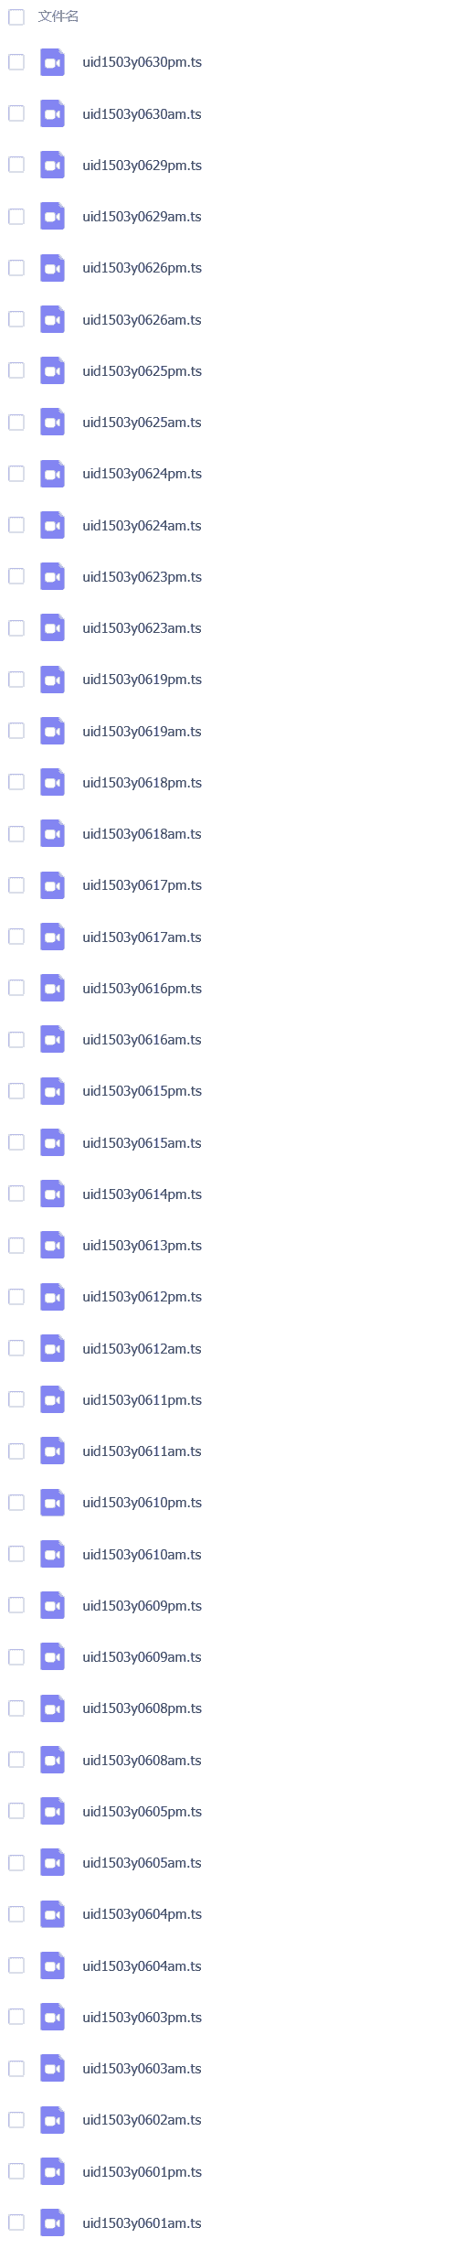Image resolution: width=454 pixels, height=2249 pixels.
Task: Click the filename uid1503y0613pm.ts
Action: (142, 1246)
